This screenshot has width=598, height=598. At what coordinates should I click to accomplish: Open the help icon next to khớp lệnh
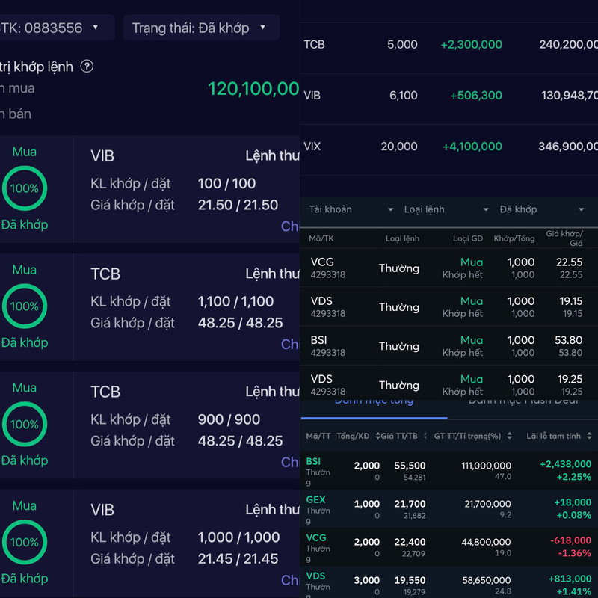click(x=87, y=67)
